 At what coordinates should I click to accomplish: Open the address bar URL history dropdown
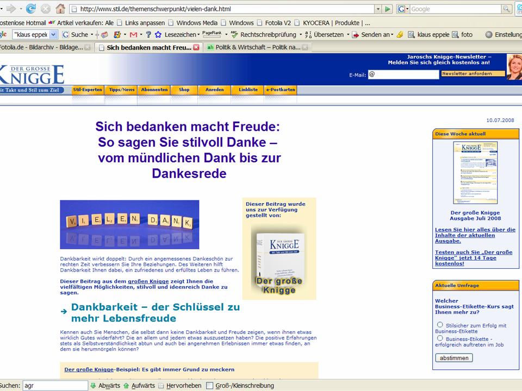click(378, 9)
